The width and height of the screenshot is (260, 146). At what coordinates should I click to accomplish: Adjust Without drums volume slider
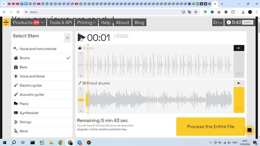(239, 100)
